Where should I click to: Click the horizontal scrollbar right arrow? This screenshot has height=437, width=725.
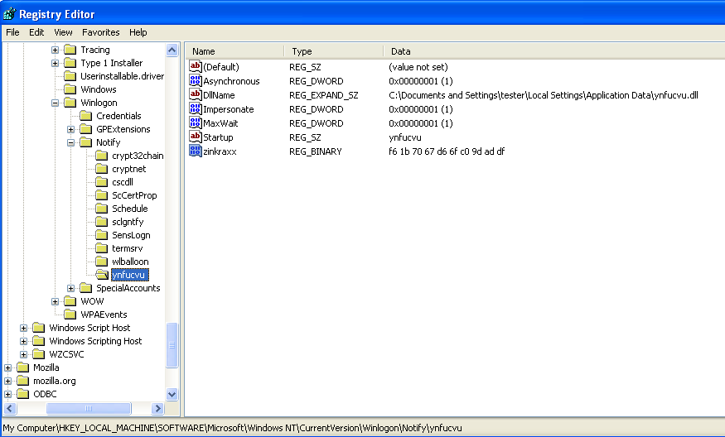[x=157, y=409]
